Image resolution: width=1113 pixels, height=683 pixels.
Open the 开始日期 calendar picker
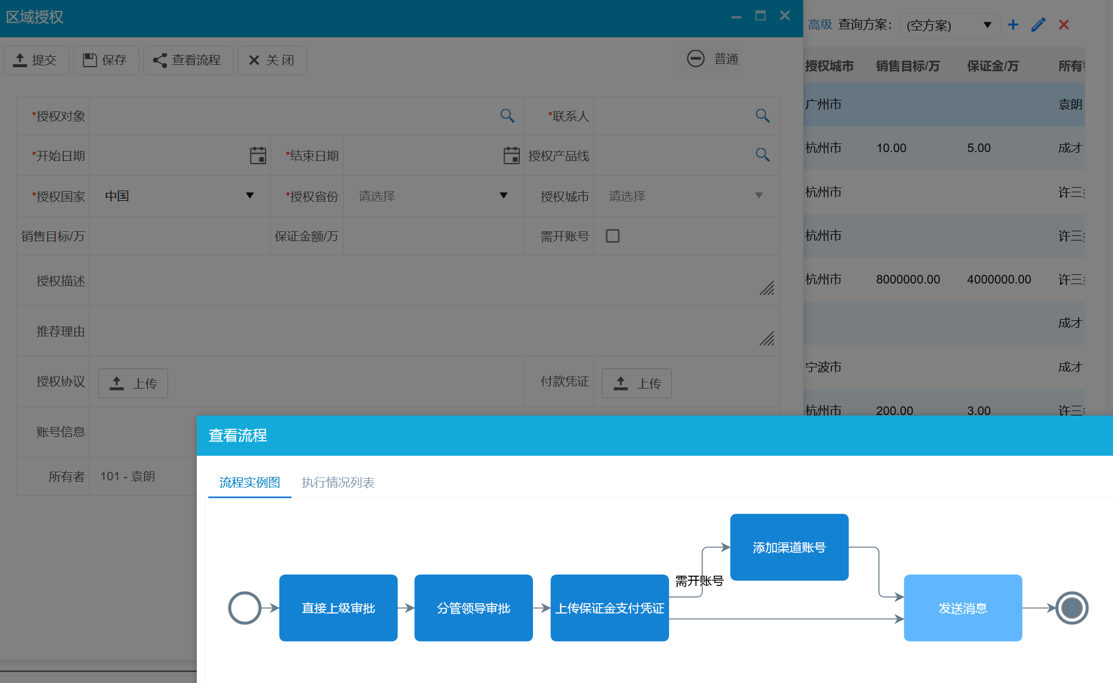tap(258, 156)
